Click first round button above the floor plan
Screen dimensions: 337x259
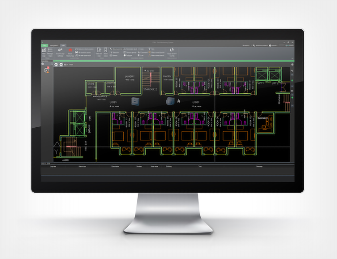(56, 64)
